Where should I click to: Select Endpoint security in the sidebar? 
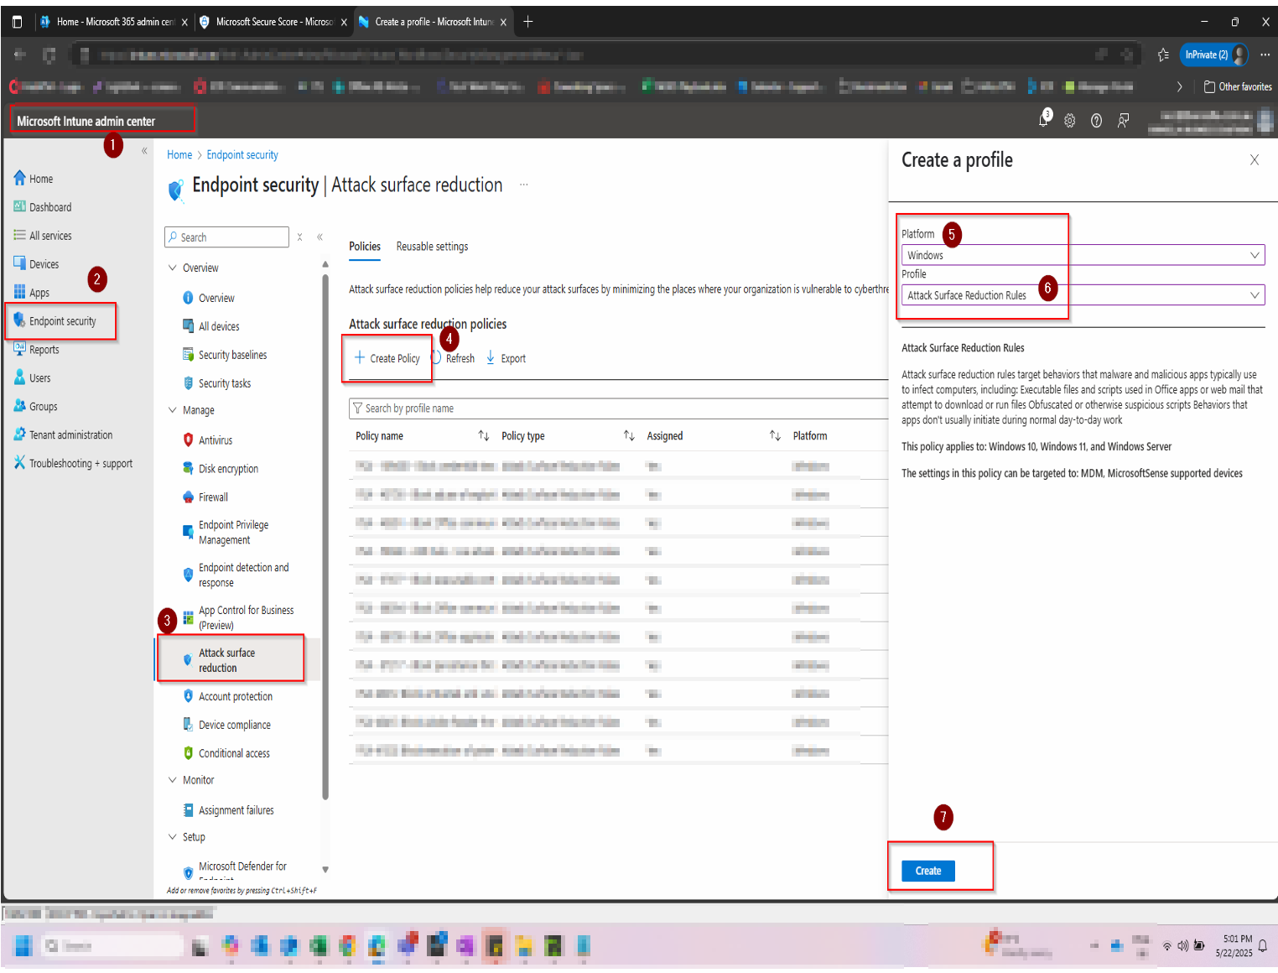[55, 321]
